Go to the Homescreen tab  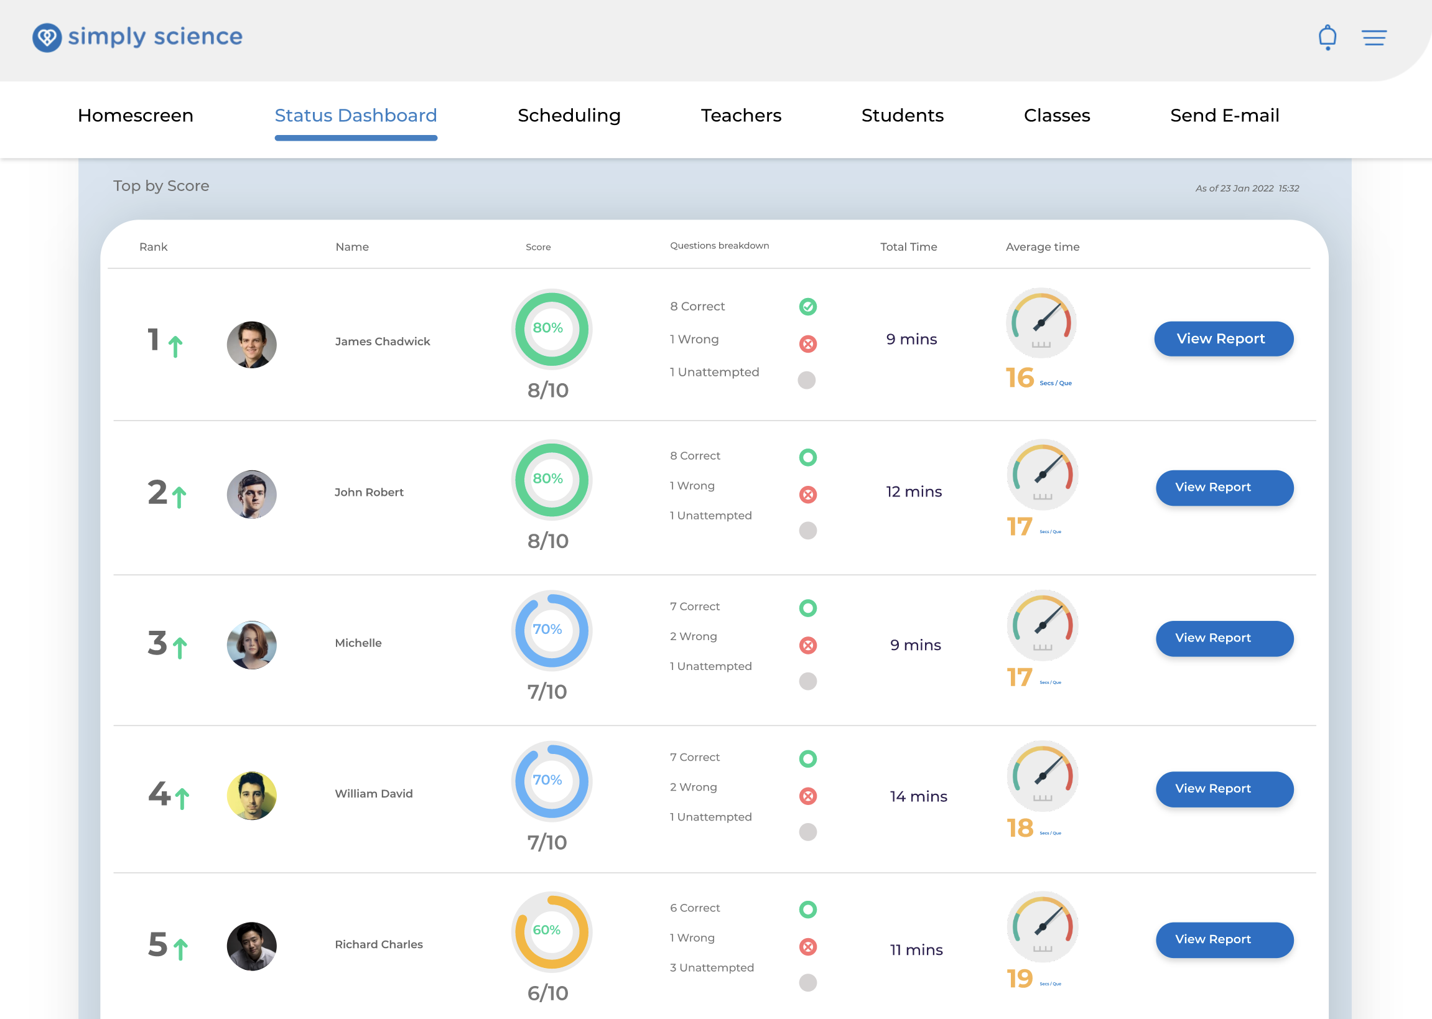pos(136,116)
